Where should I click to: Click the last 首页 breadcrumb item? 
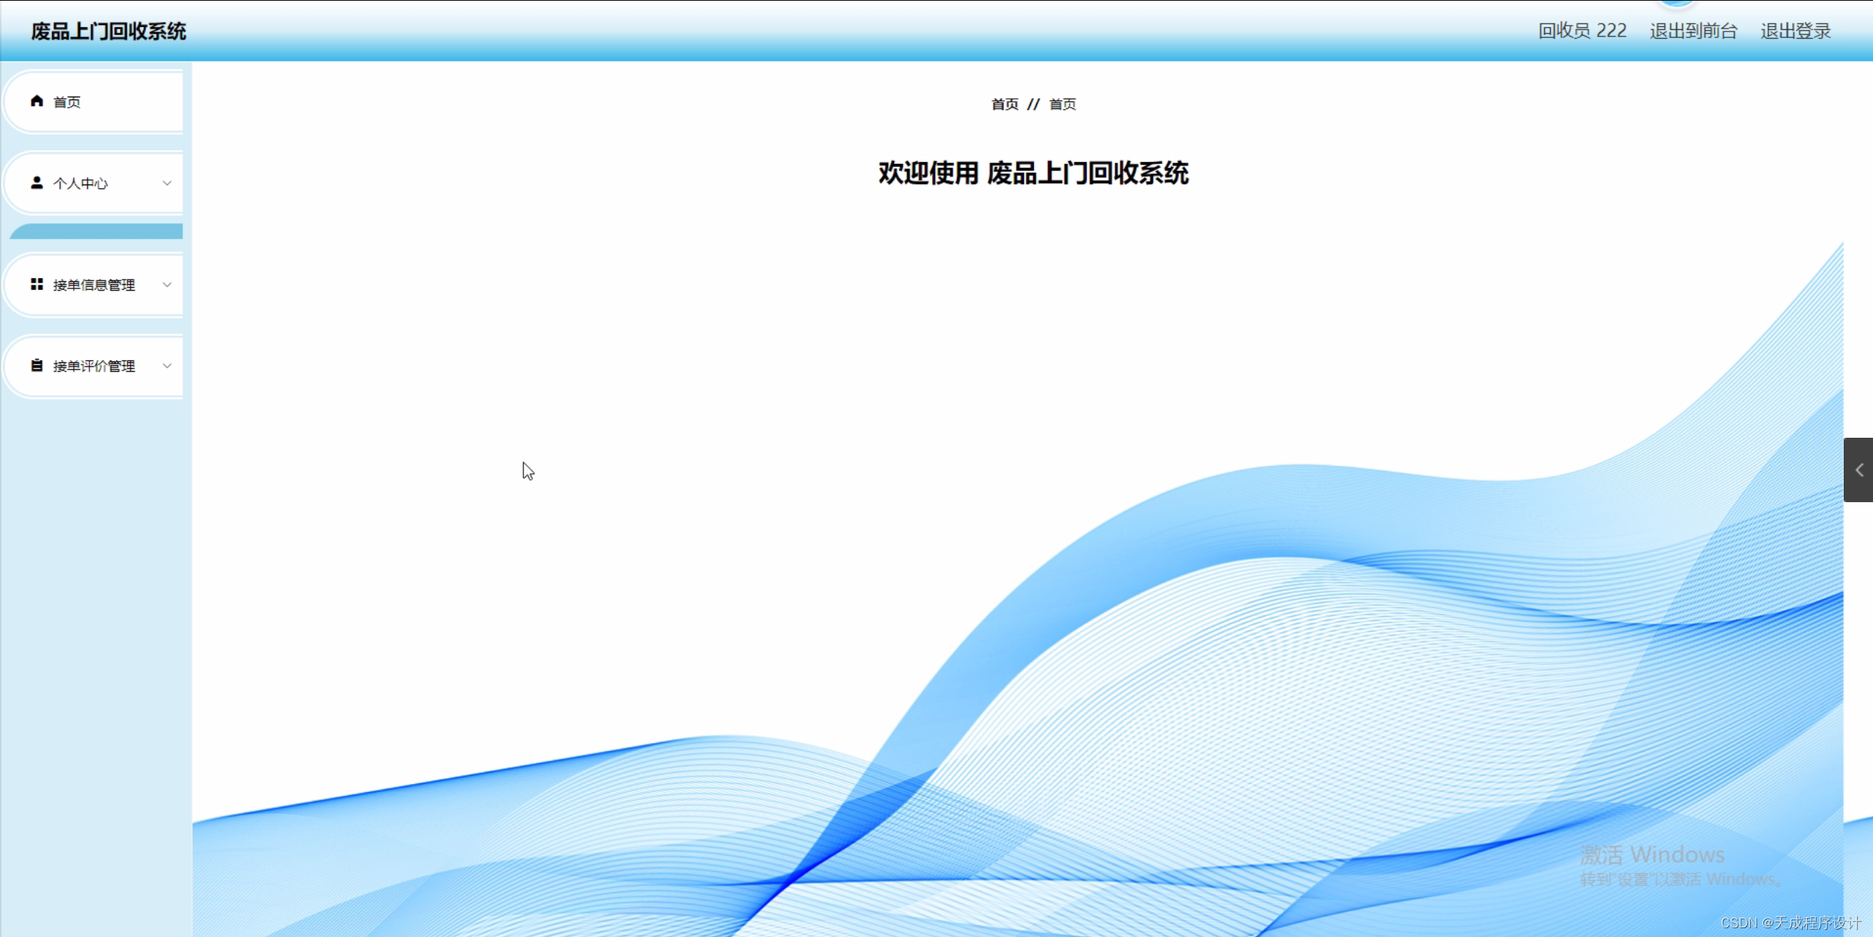[x=1062, y=105]
